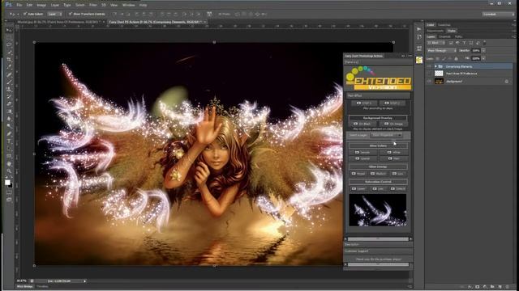Click the STEP 1 button
The height and width of the screenshot is (291, 519).
click(x=364, y=103)
